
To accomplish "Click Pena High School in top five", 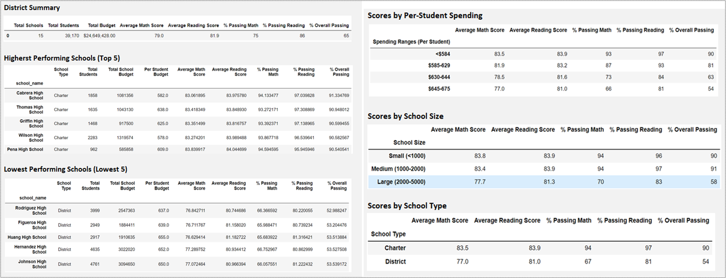I will (x=25, y=150).
